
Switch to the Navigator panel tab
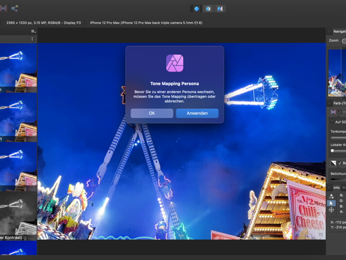click(x=339, y=31)
